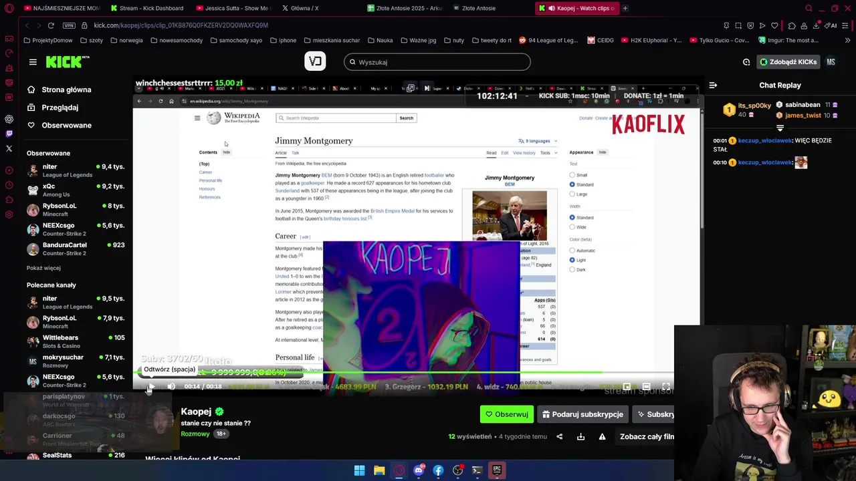Mute the clip audio speaker icon

(x=171, y=386)
